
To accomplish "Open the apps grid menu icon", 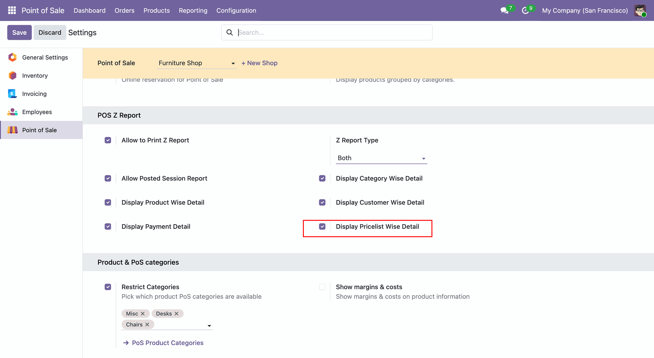I will point(12,10).
